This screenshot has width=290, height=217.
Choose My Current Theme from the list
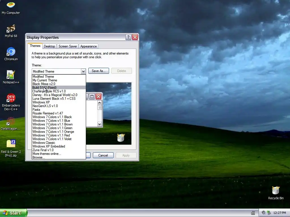pyautogui.click(x=59, y=80)
